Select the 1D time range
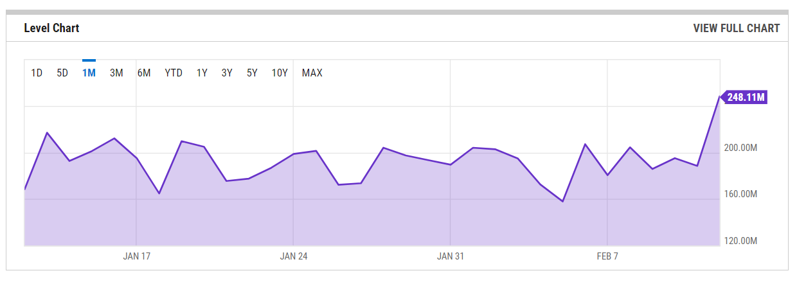Viewport: 797px width, 282px height. coord(37,73)
